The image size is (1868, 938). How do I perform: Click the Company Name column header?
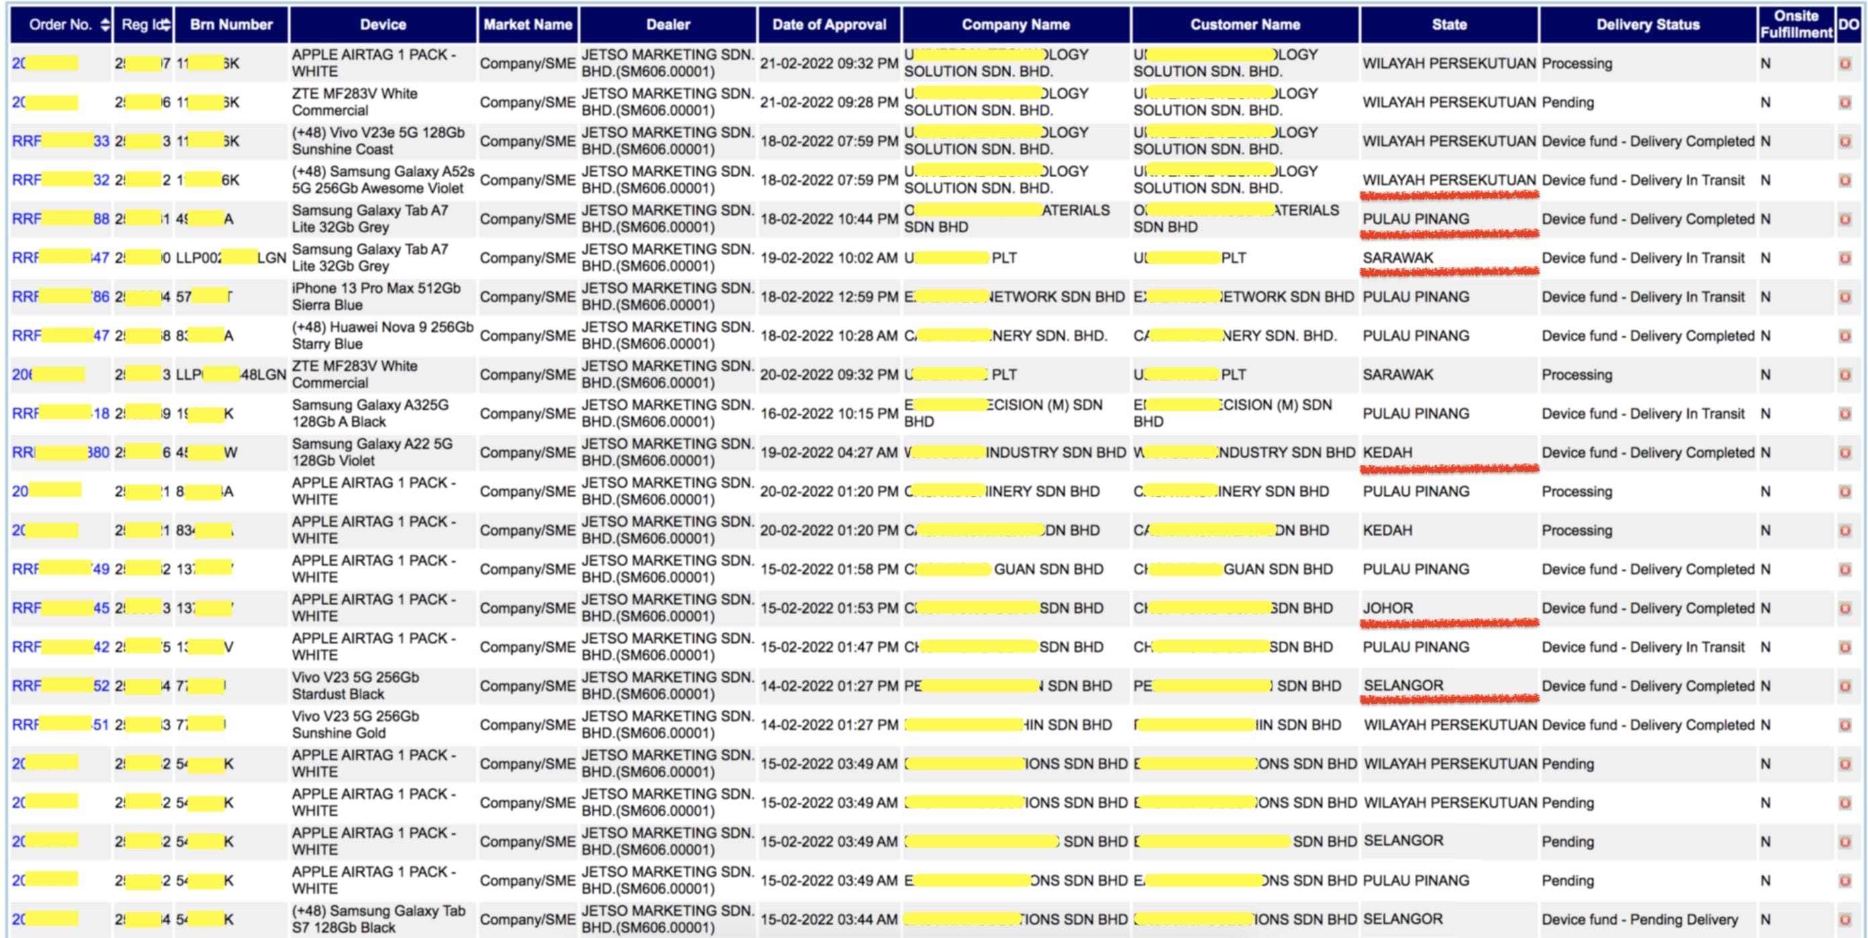click(1015, 25)
